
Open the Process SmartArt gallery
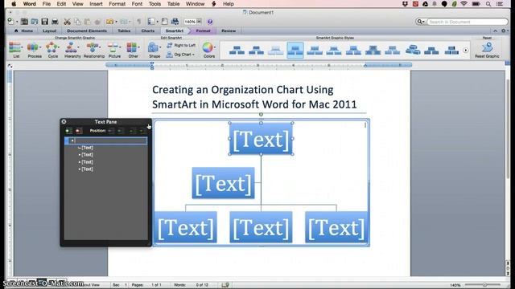[x=34, y=50]
